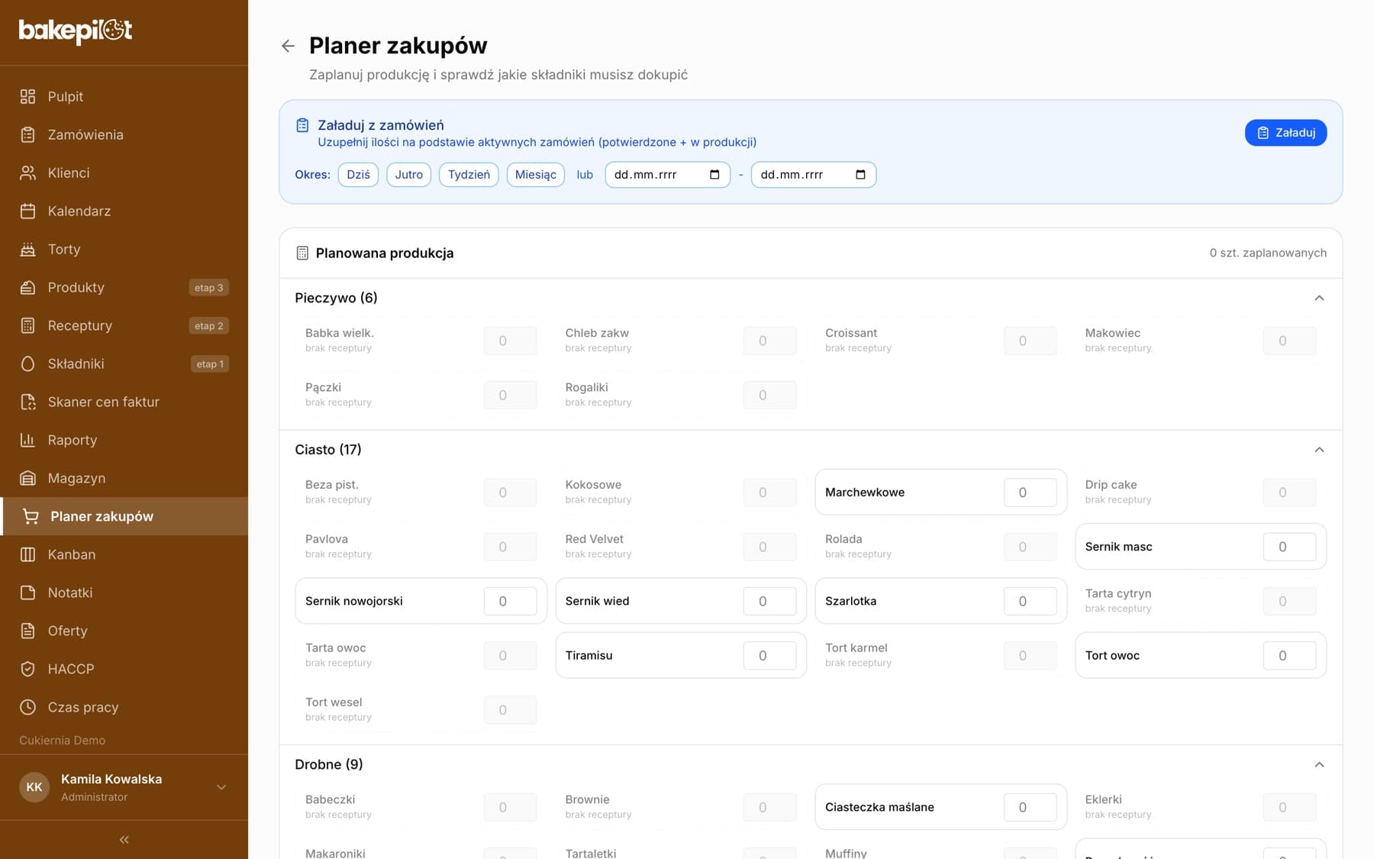Image resolution: width=1374 pixels, height=859 pixels.
Task: Go back using the arrow icon
Action: [x=288, y=46]
